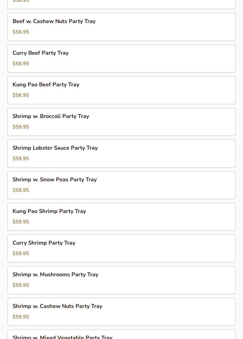Click the price under Shrimp w. Mushrooms

point(21,285)
